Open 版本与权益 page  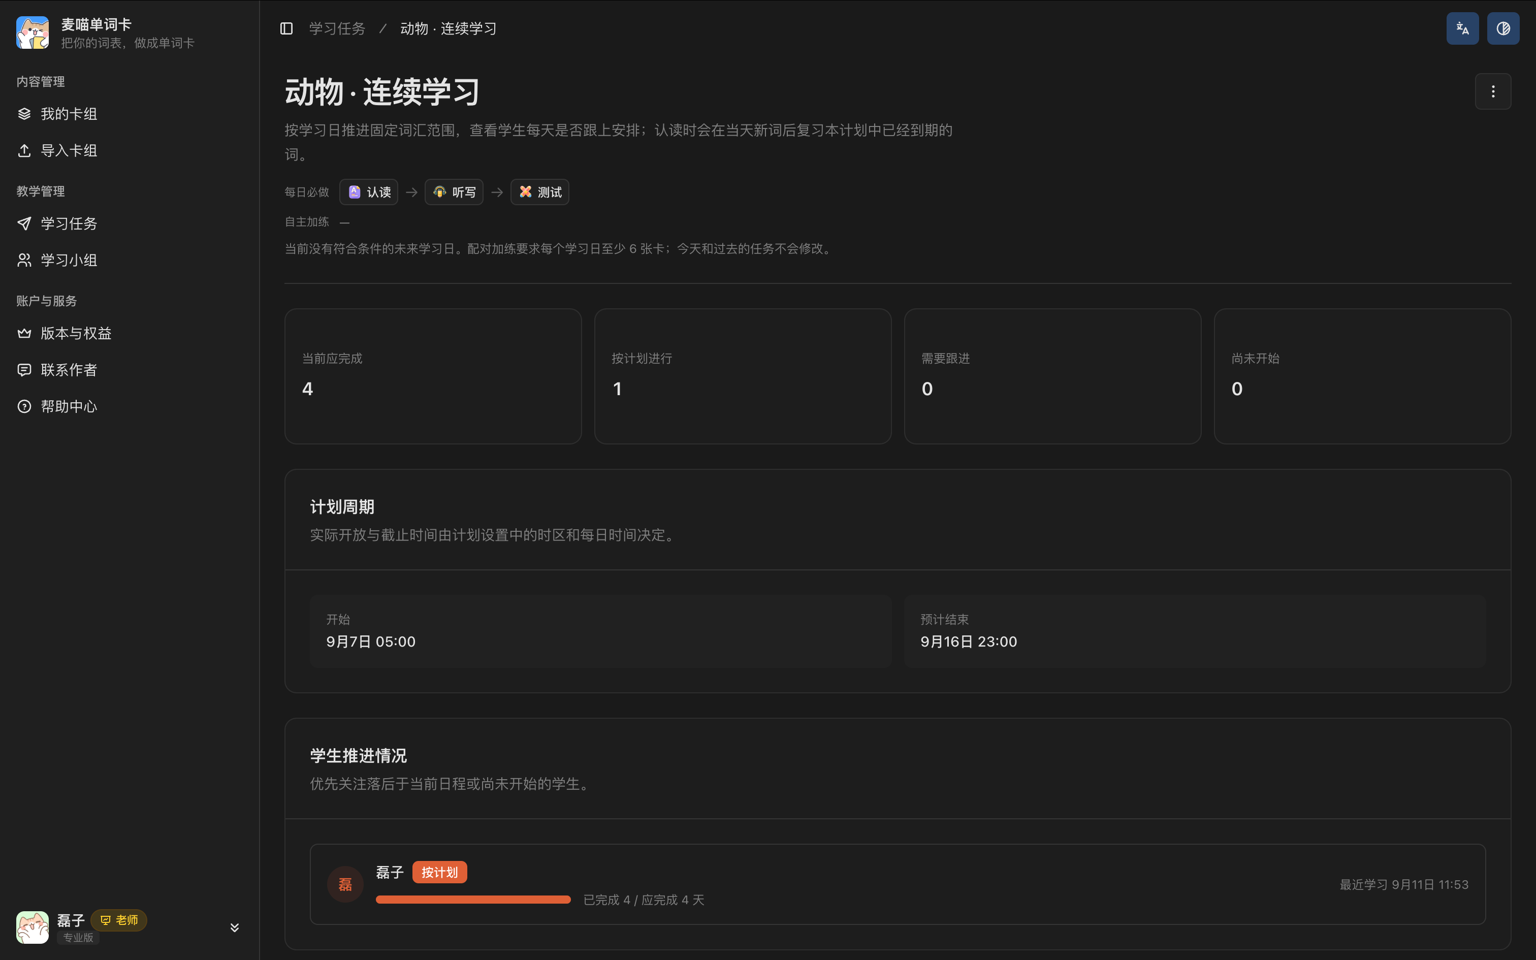(130, 333)
